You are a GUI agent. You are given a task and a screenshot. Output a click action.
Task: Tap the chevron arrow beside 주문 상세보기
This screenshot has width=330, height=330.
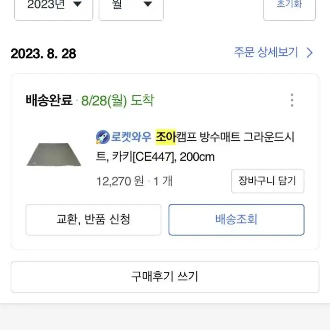[x=309, y=53]
